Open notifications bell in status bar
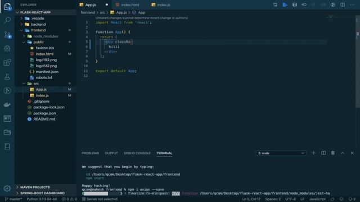 [352, 199]
